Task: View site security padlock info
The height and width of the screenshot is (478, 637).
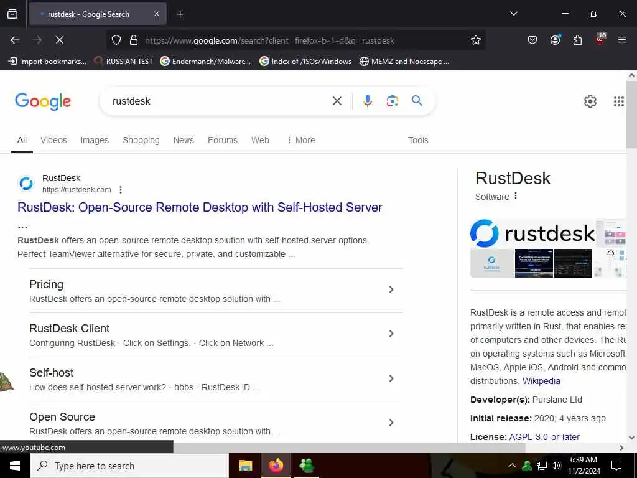Action: click(134, 40)
